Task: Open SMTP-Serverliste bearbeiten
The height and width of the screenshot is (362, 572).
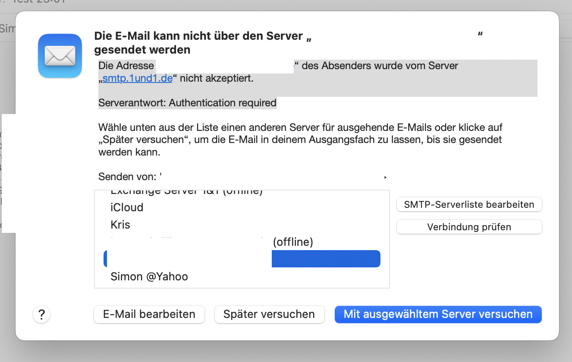Action: (x=469, y=204)
